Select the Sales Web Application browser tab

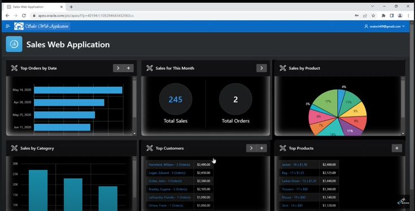[35, 7]
